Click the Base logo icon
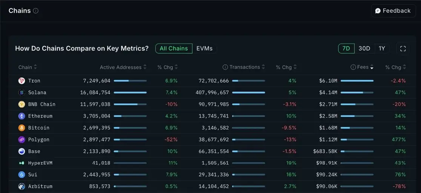 (x=22, y=152)
